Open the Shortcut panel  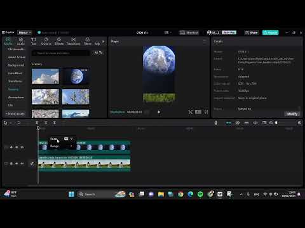point(189,32)
